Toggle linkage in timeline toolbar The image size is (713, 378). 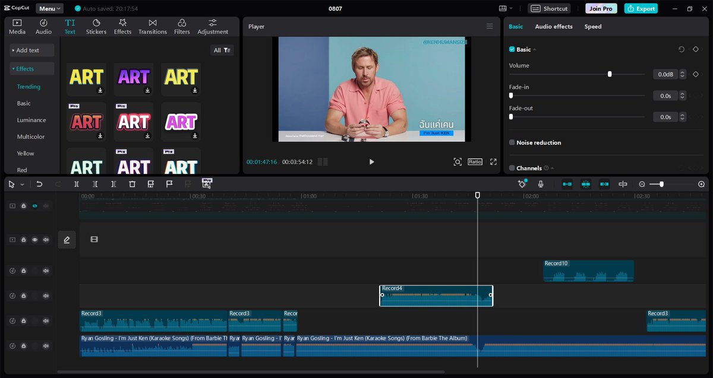click(x=604, y=185)
